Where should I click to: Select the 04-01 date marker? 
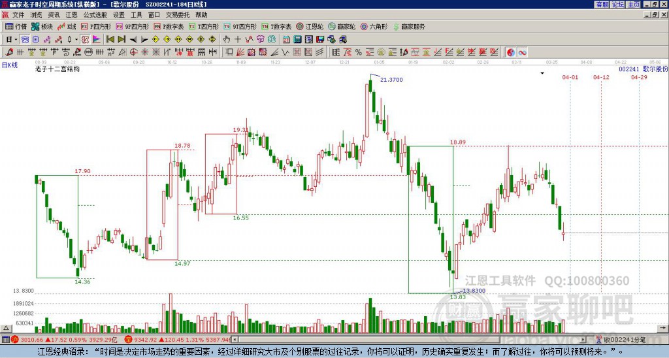click(x=570, y=77)
